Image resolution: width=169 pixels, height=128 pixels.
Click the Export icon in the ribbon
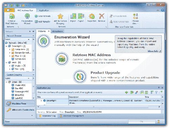81,16
